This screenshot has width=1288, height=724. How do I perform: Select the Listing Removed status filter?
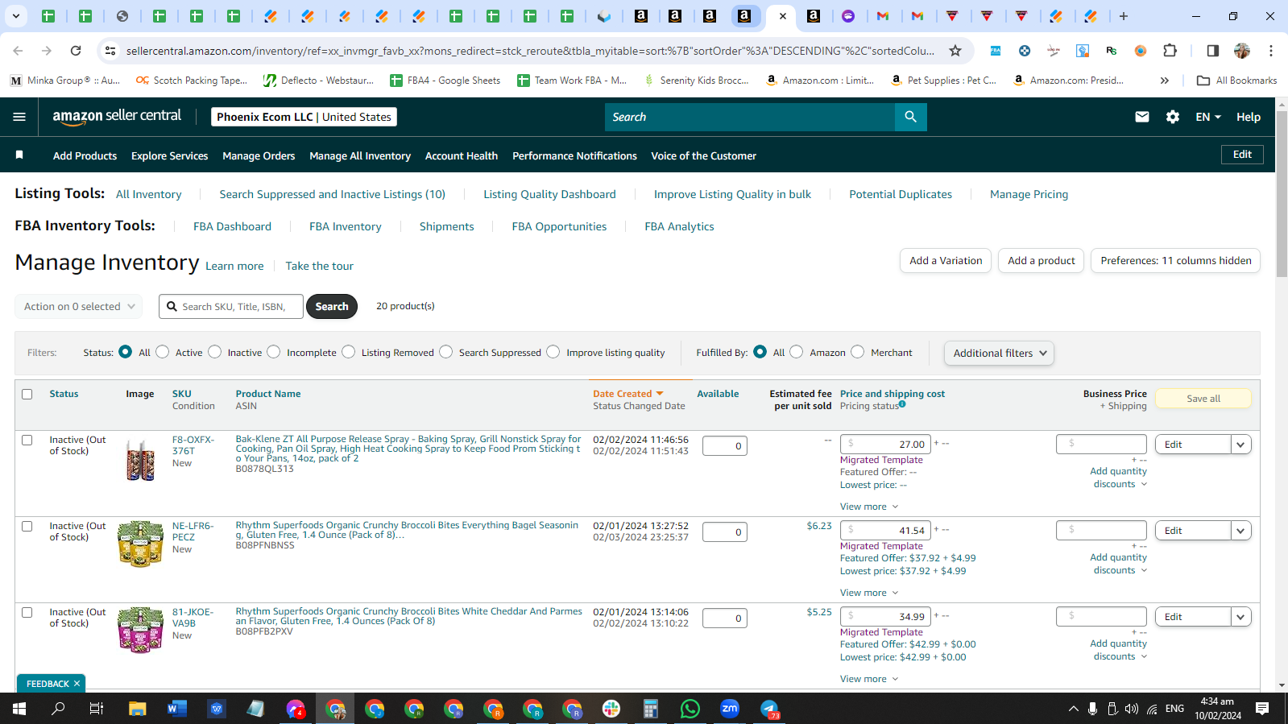[349, 352]
